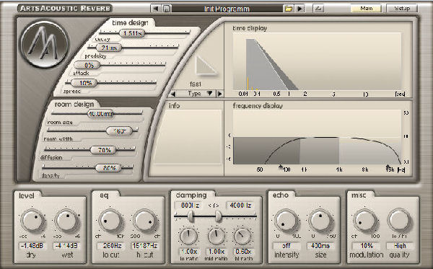Click the lo ratio damping knob
This screenshot has height=269, width=433.
coord(188,237)
